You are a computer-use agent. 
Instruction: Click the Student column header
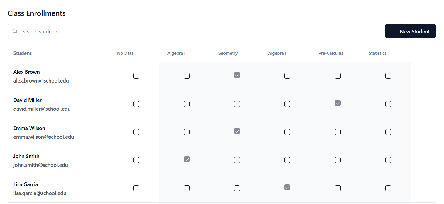click(23, 53)
